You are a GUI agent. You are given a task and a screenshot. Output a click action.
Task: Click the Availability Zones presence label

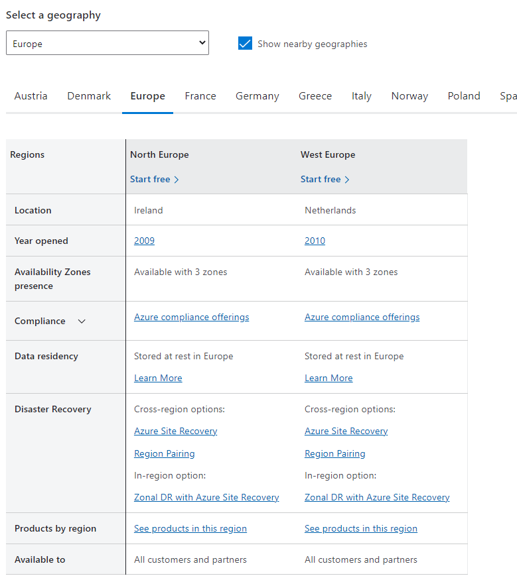(x=52, y=279)
